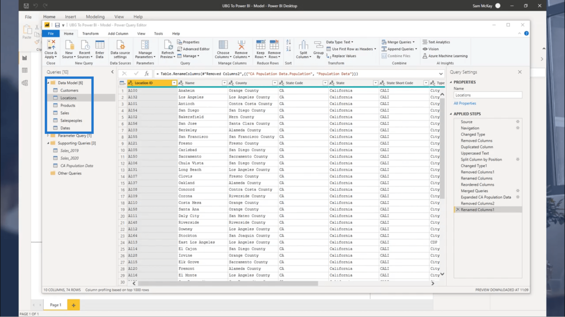The height and width of the screenshot is (317, 565).
Task: Switch to Data view in Power BI sidebar
Action: click(25, 70)
